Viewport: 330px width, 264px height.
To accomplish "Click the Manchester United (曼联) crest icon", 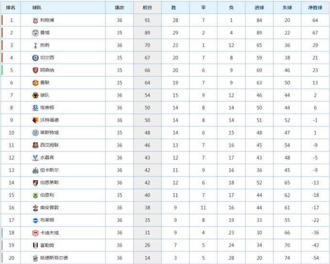I will (35, 83).
